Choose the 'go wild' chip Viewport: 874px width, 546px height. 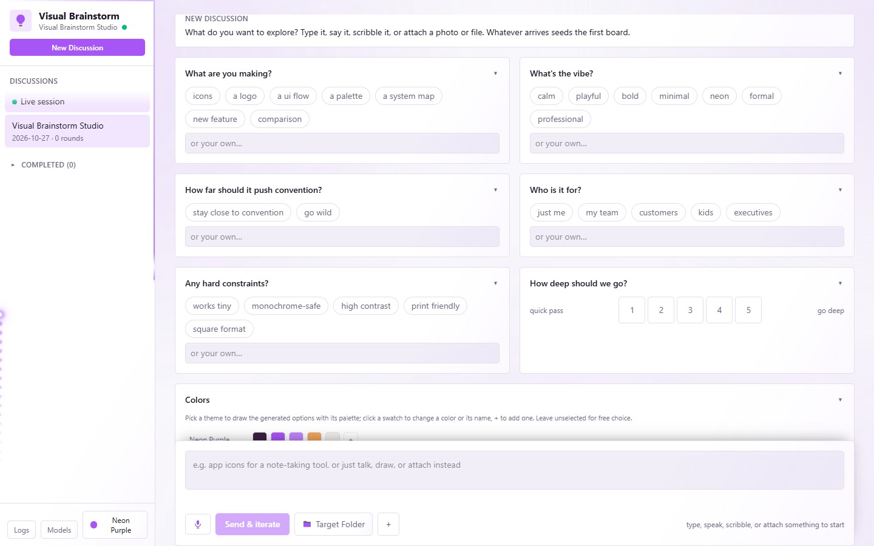(x=318, y=212)
